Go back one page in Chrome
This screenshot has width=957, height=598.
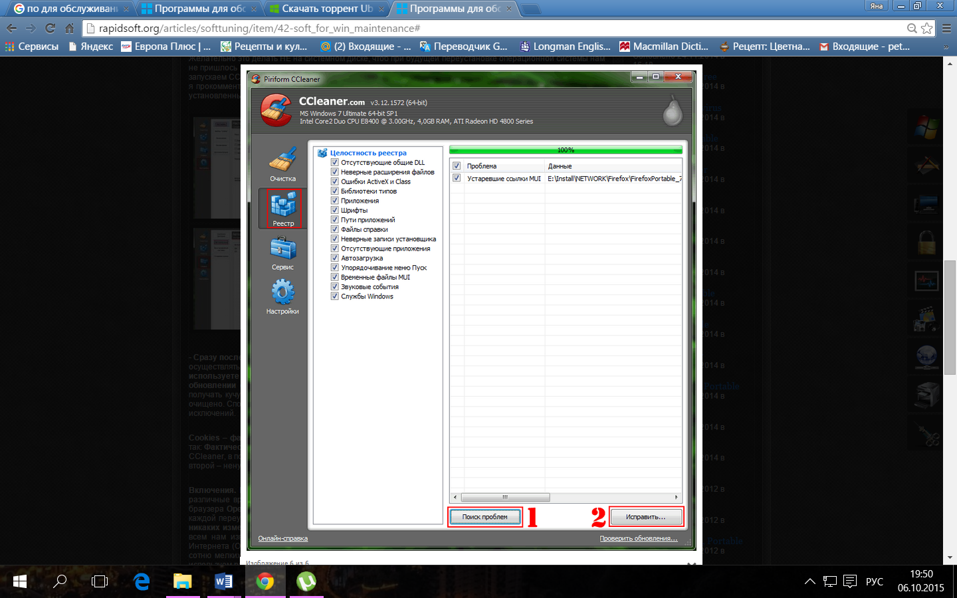11,29
